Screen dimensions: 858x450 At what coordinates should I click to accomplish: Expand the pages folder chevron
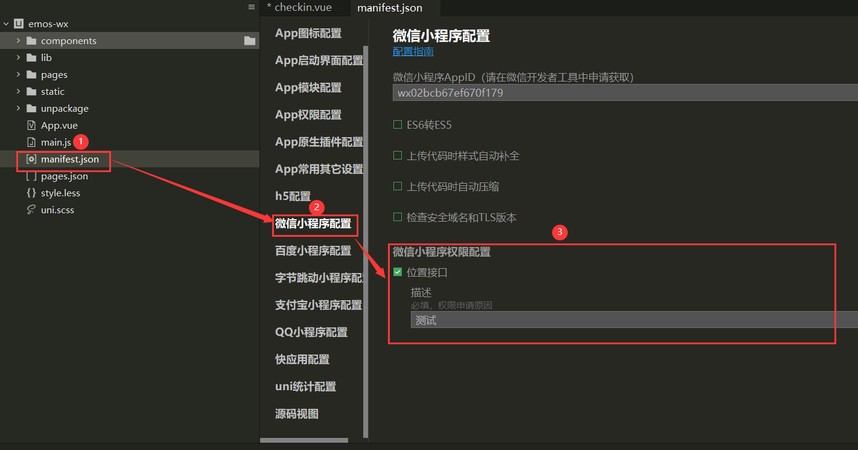(x=18, y=75)
